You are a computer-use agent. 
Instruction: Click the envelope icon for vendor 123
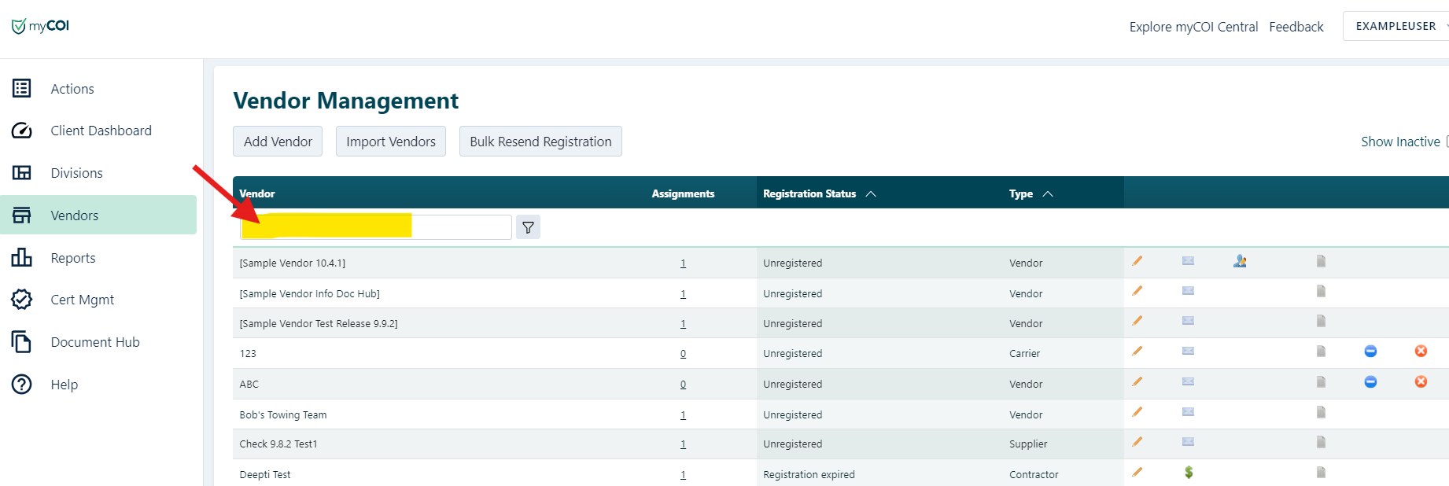point(1188,352)
